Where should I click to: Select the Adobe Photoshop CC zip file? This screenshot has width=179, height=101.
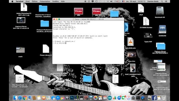(x=24, y=7)
